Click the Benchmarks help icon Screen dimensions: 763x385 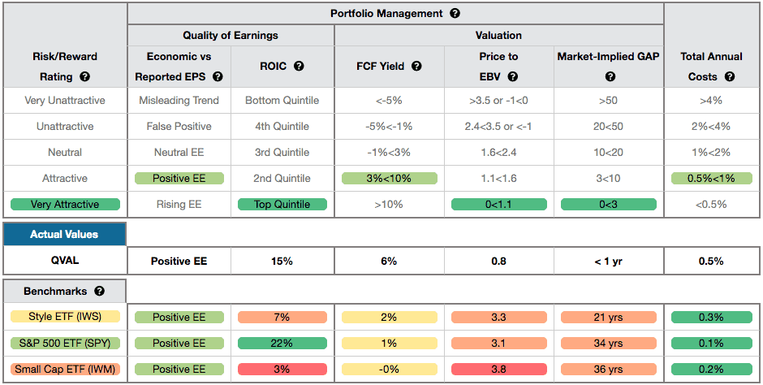(x=99, y=292)
